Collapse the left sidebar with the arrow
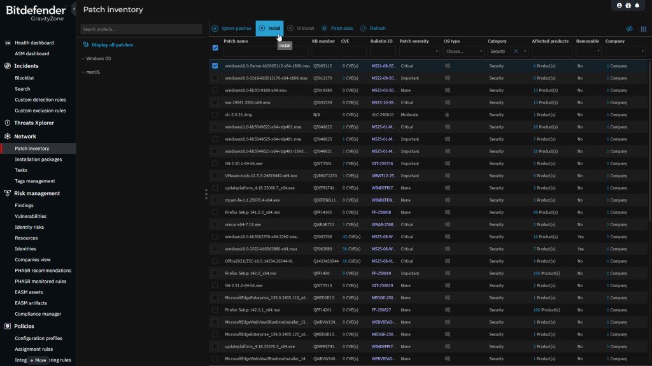Viewport: 652px width, 366px height. [x=74, y=8]
